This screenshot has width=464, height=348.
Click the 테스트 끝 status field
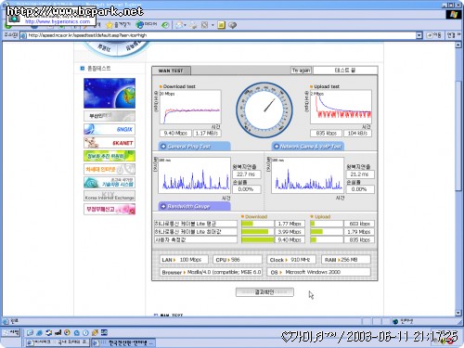tap(345, 71)
